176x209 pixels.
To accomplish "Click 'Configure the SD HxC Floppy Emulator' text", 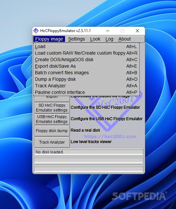I will [105, 107].
